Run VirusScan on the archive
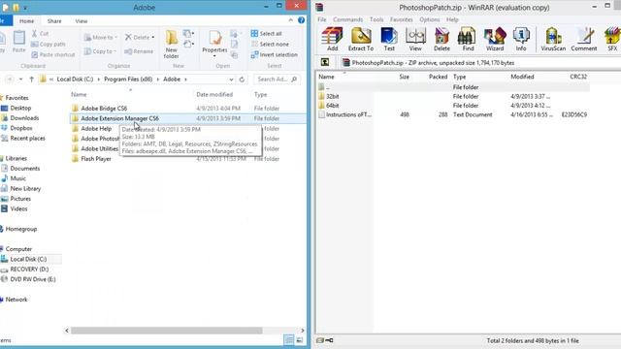This screenshot has height=349, width=621. pyautogui.click(x=553, y=39)
